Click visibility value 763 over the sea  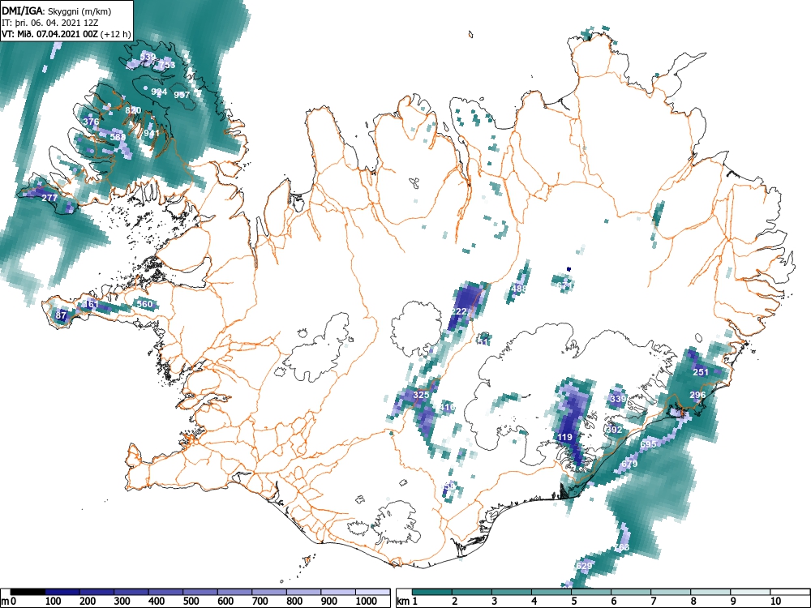pyautogui.click(x=621, y=547)
